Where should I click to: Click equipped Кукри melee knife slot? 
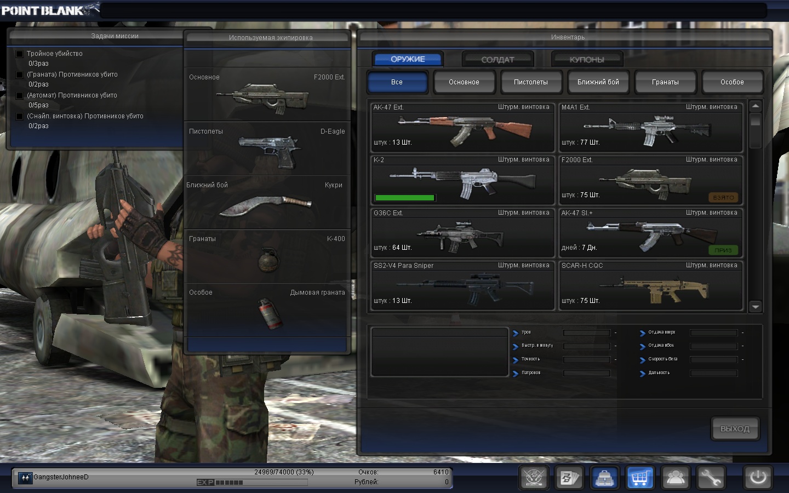point(267,202)
